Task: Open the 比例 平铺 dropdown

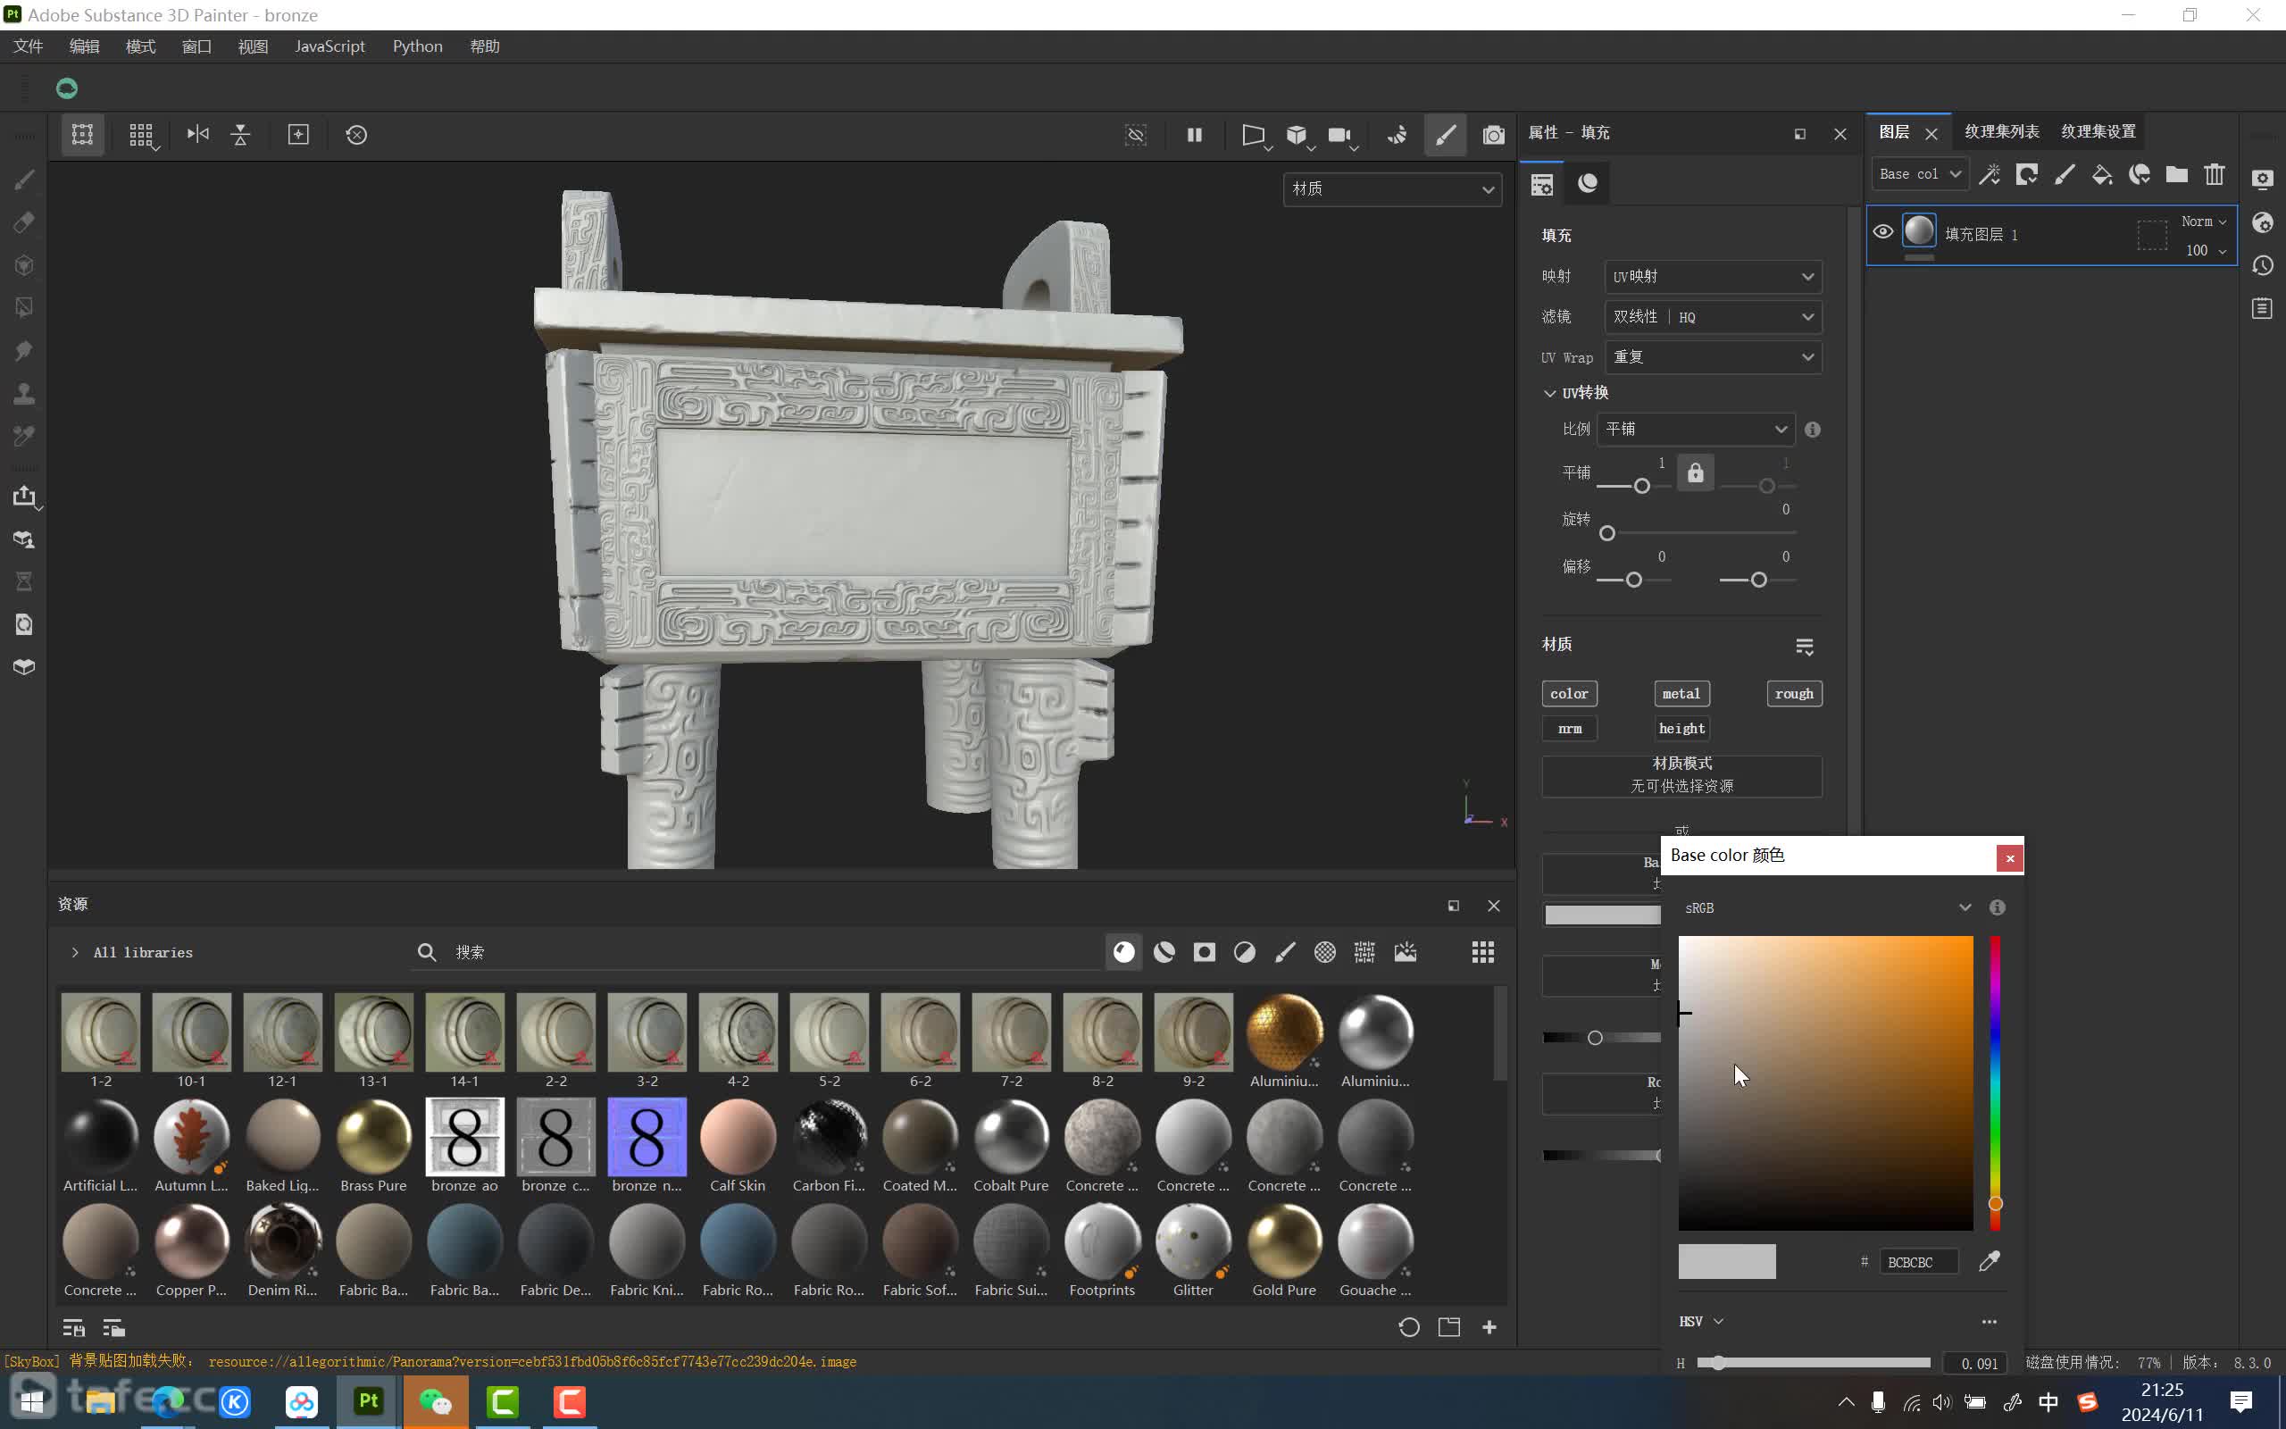Action: coord(1696,429)
